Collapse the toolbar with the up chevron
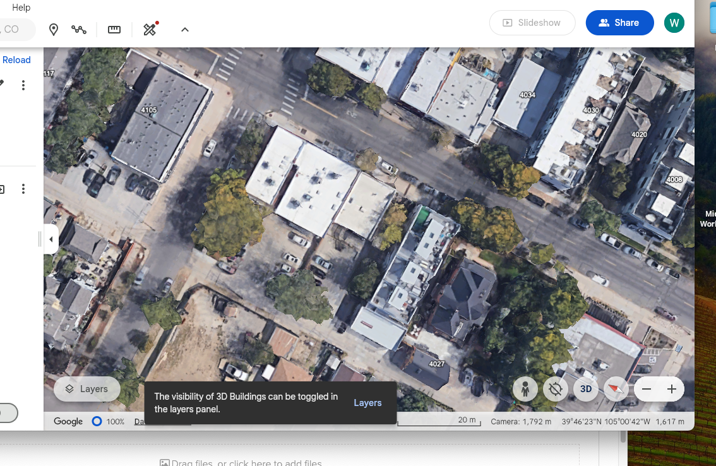The height and width of the screenshot is (466, 716). [185, 30]
